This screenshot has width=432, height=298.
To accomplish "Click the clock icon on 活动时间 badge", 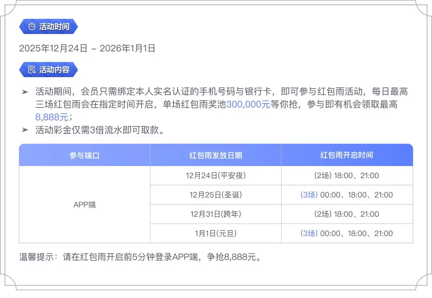I will (32, 26).
